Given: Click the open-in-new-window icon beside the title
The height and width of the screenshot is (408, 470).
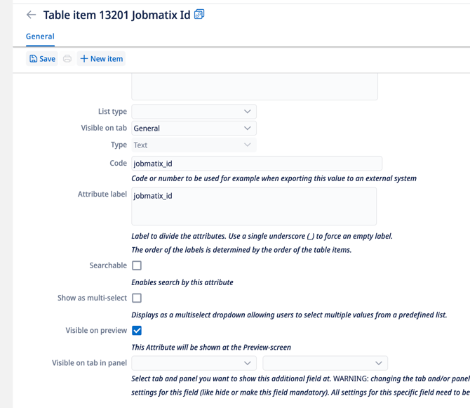Looking at the screenshot, I should coord(199,14).
